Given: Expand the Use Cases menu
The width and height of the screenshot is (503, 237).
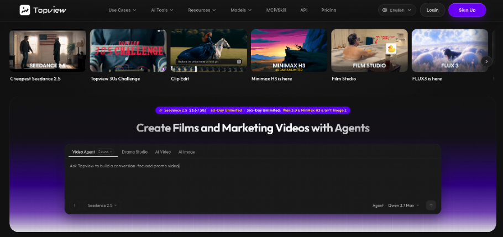Looking at the screenshot, I should [x=122, y=10].
